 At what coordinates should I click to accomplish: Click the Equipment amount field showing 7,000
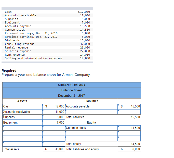point(53,123)
